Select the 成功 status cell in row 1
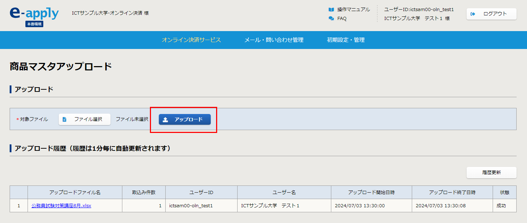The height and width of the screenshot is (223, 527). coord(501,206)
